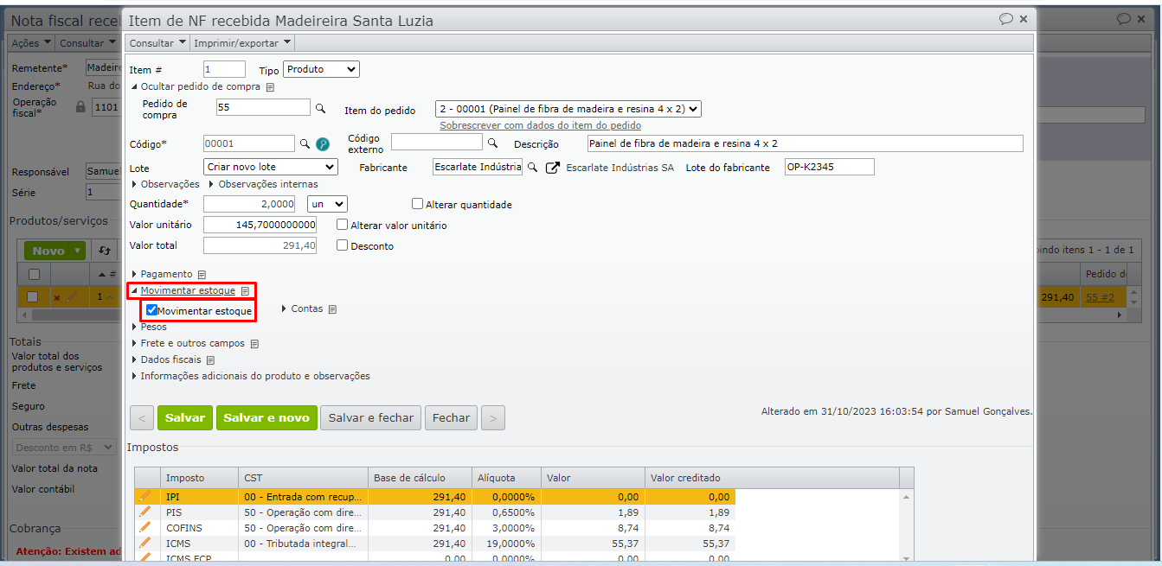Tick the row 1 checkbox in the background grid
The image size is (1162, 566).
point(33,296)
